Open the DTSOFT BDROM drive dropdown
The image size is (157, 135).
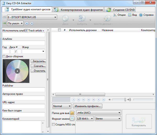[55, 17]
